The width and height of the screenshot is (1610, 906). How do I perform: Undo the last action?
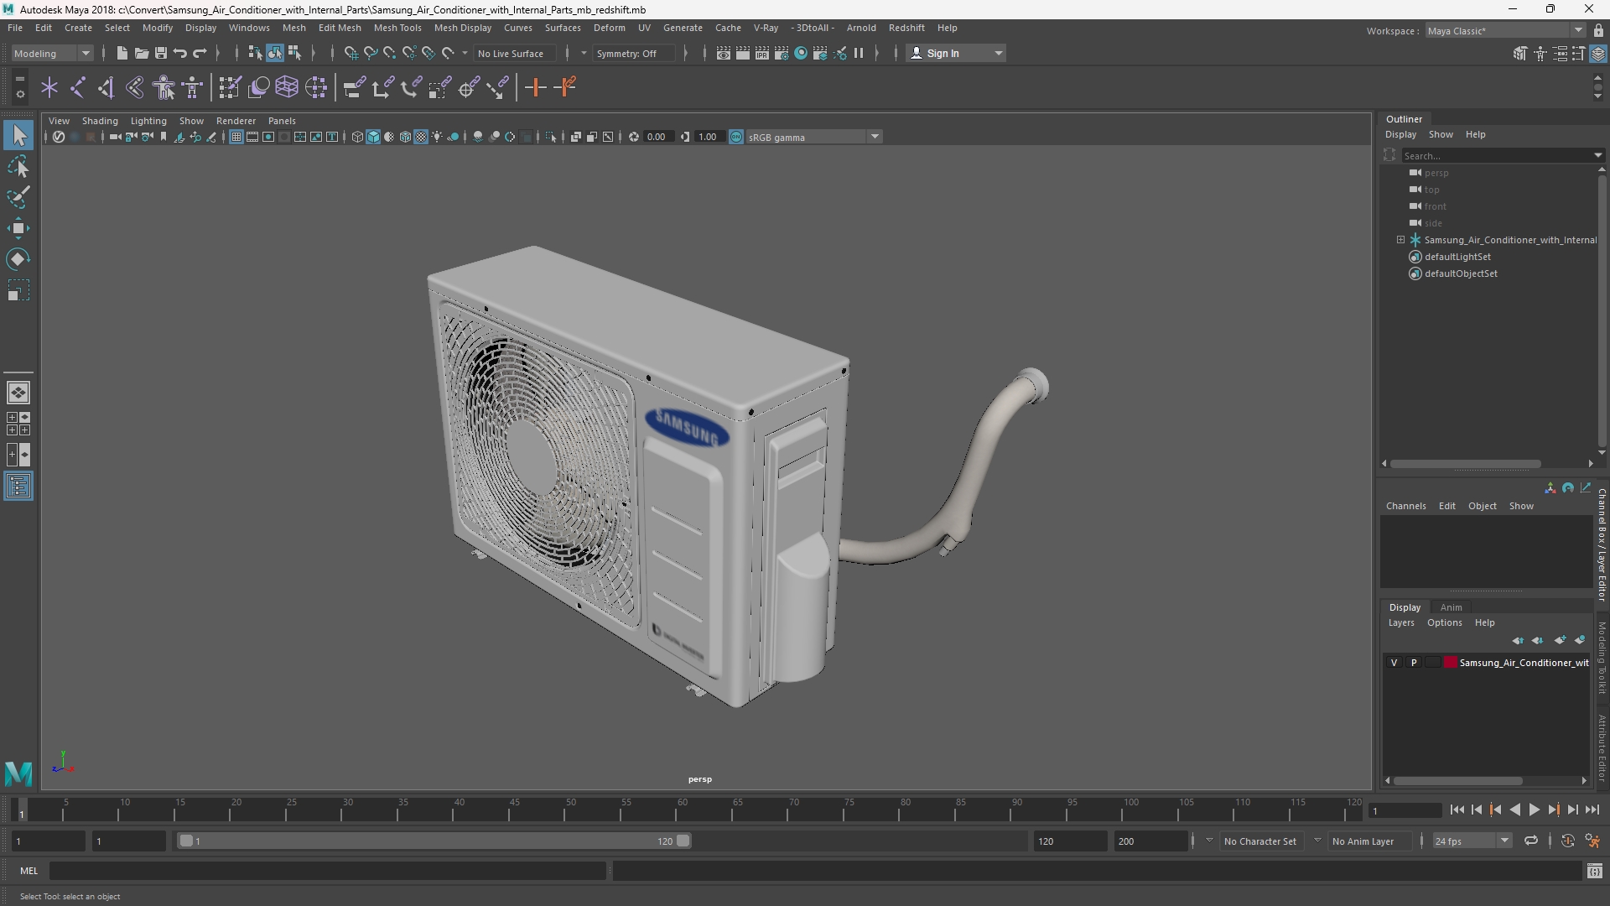[x=179, y=53]
